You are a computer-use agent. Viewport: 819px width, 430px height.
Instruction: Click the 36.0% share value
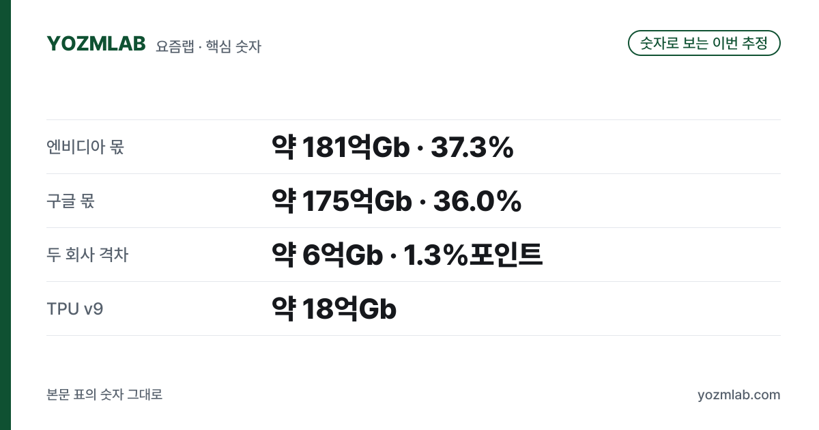[x=478, y=201]
